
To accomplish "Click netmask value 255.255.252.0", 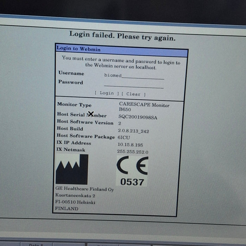I will tap(132, 151).
